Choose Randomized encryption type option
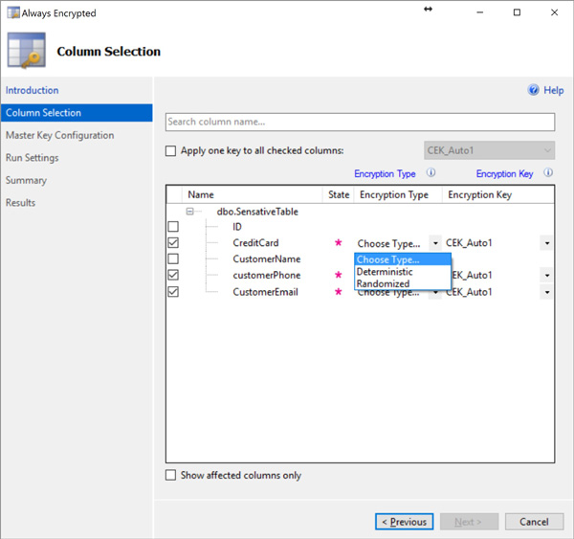Image resolution: width=574 pixels, height=539 pixels. click(383, 283)
